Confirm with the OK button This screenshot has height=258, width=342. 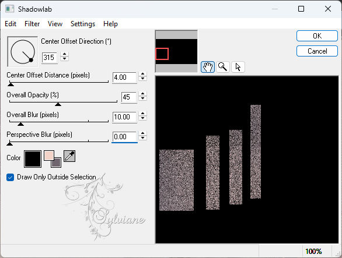pos(317,36)
